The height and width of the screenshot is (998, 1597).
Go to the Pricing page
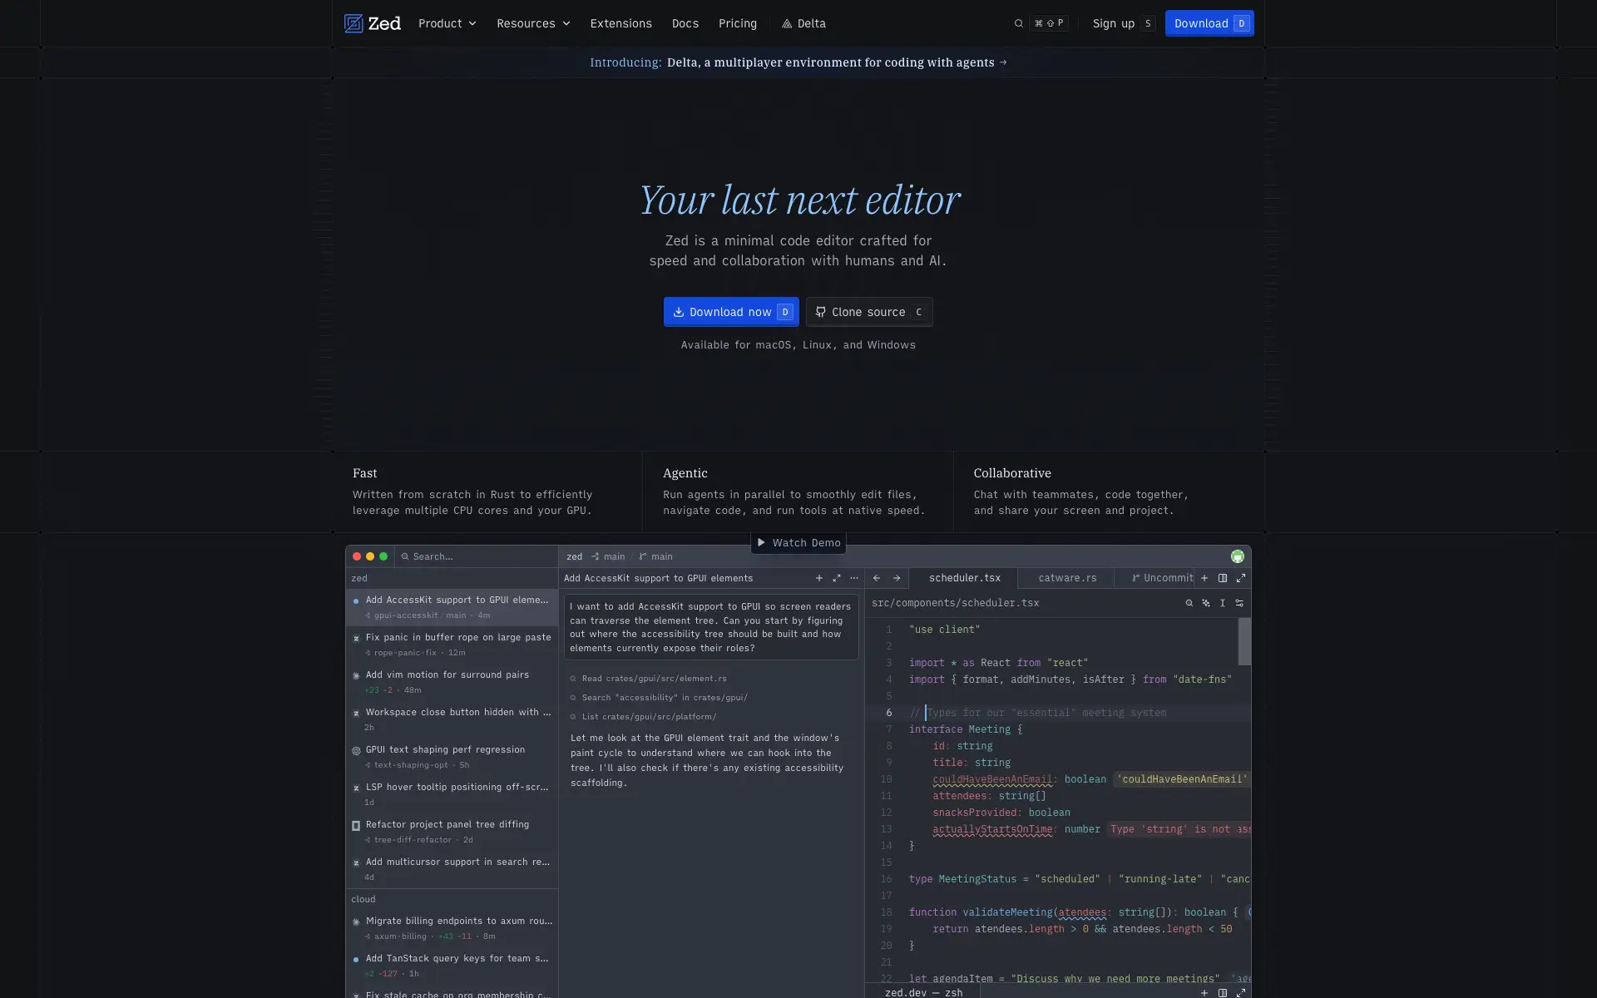[x=737, y=23]
